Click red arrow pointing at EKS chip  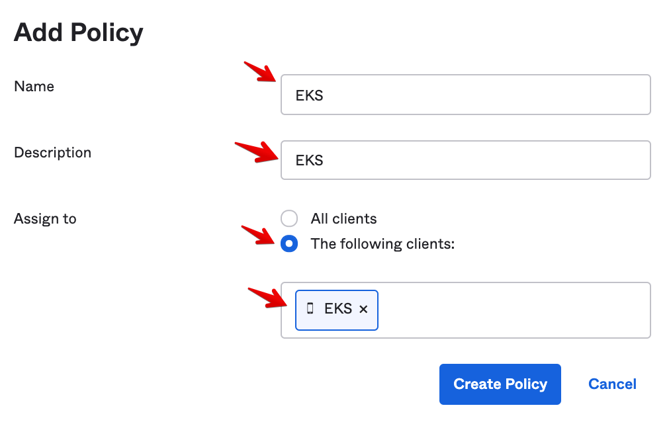(266, 297)
